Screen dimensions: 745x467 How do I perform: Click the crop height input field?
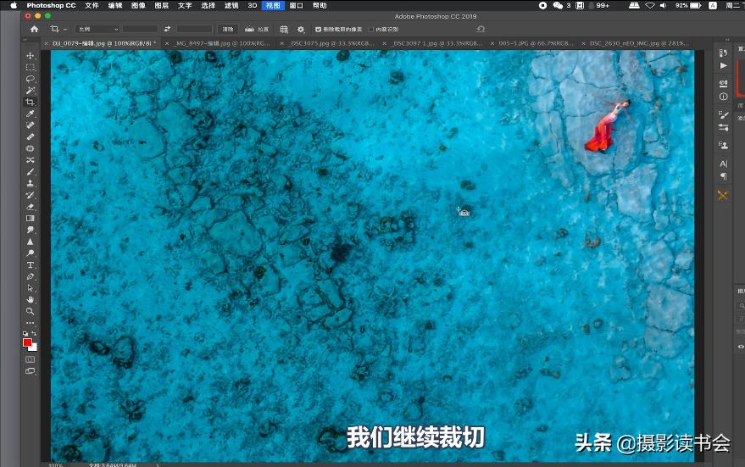194,29
